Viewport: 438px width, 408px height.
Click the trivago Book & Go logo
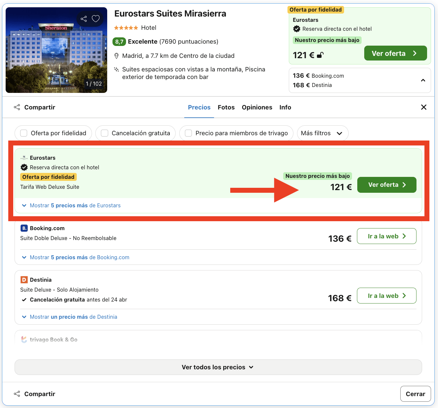tap(24, 339)
